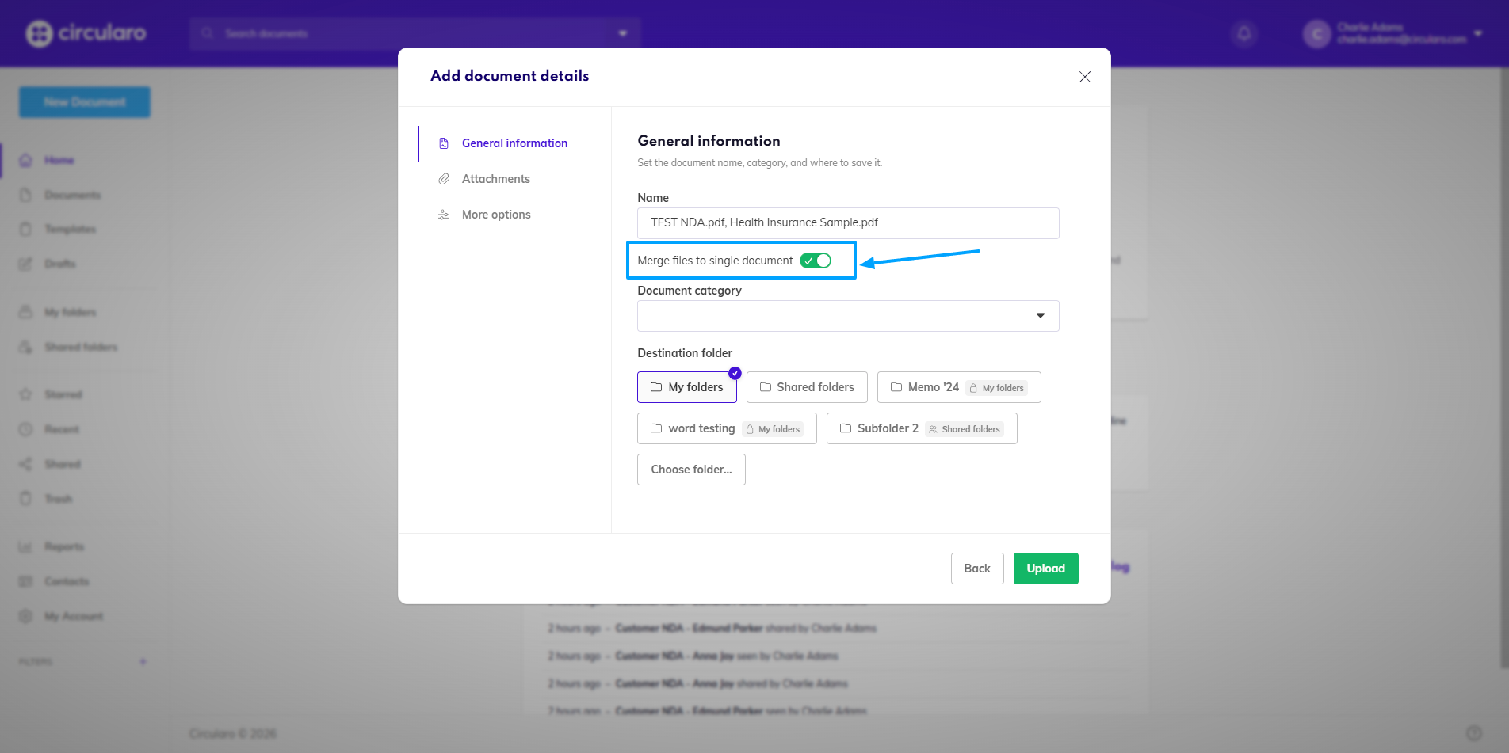Click the Back button
The image size is (1509, 753).
tap(977, 569)
